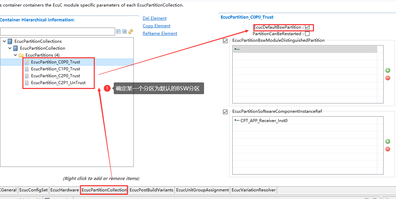Add entry to EcucPartitionSoftwareComponentInstanceRef list
This screenshot has height=199, width=396.
coord(388,141)
